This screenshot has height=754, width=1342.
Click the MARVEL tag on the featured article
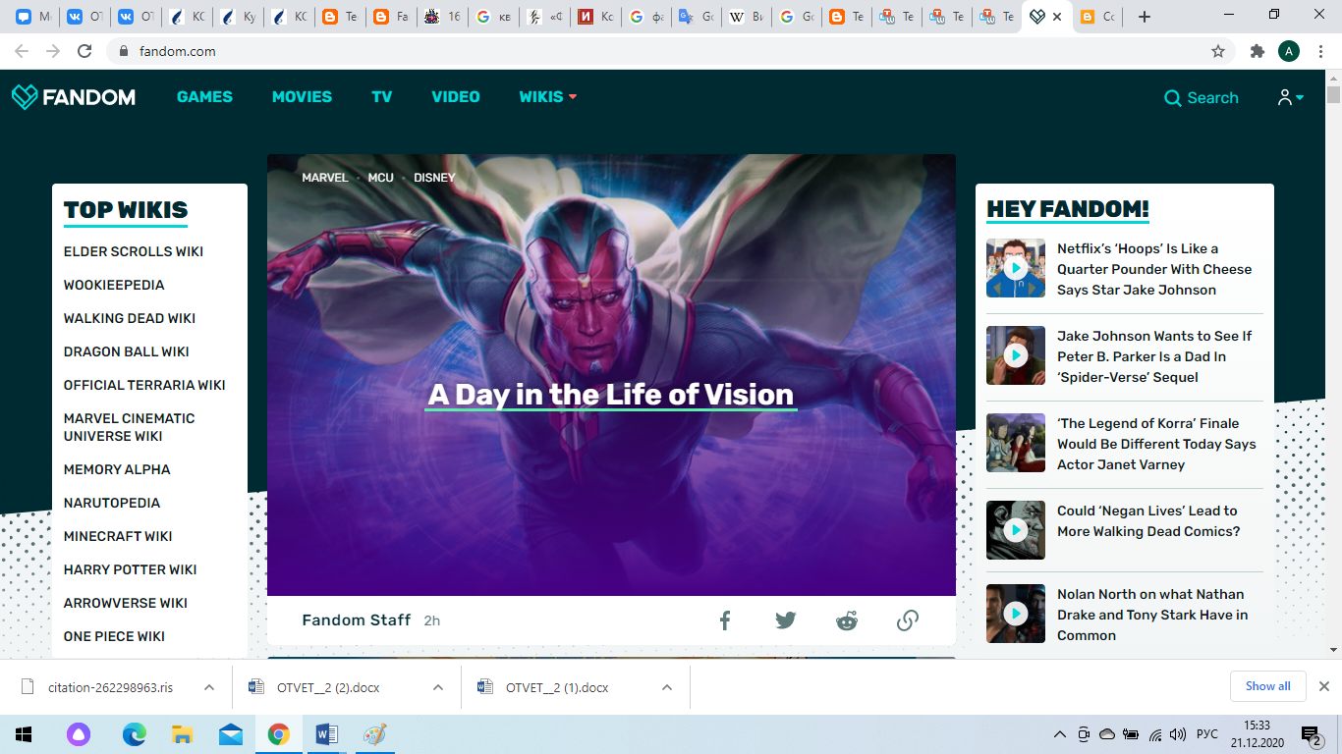[325, 178]
